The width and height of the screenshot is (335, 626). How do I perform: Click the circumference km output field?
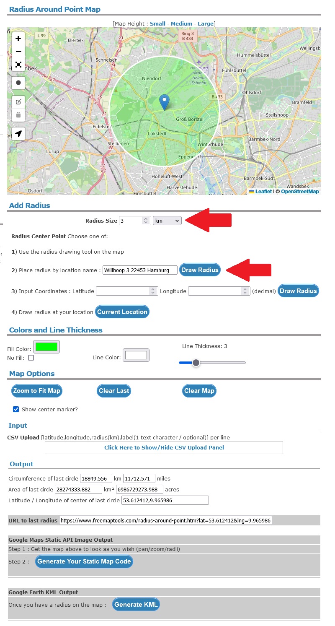(x=96, y=478)
